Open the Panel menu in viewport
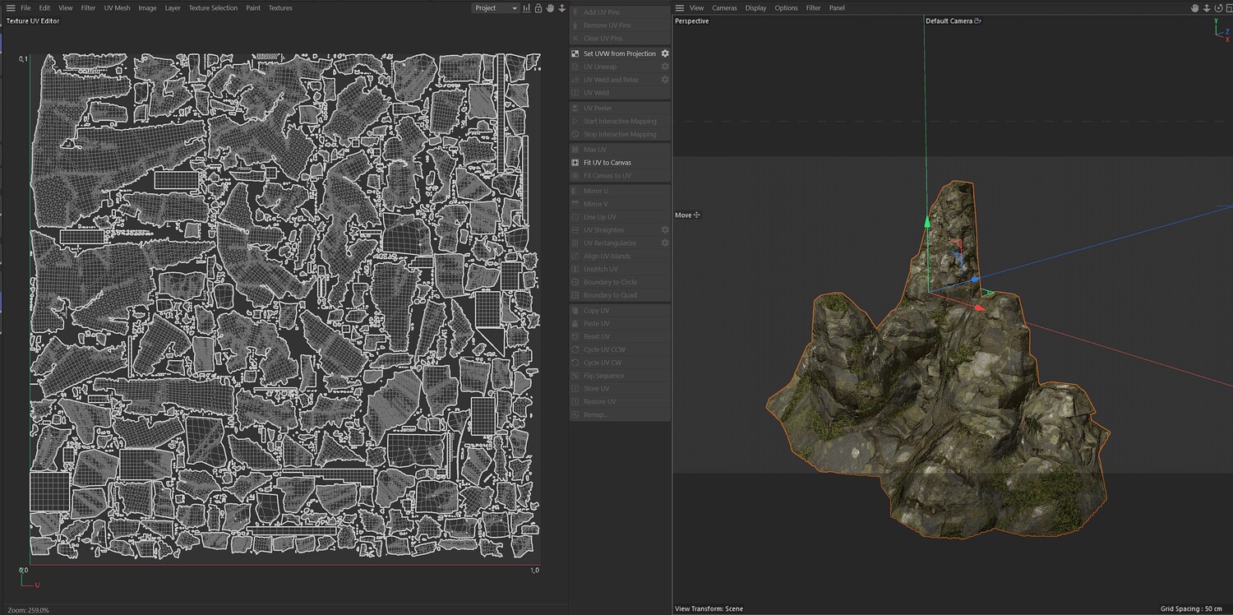The image size is (1233, 615). coord(837,8)
